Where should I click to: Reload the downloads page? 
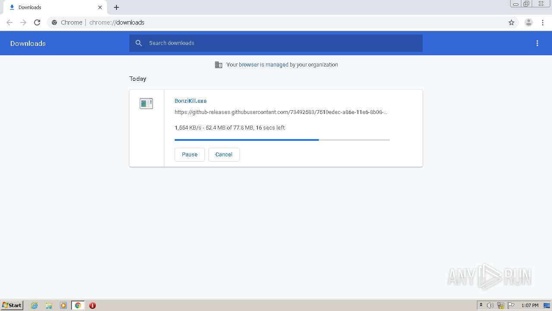[x=37, y=22]
